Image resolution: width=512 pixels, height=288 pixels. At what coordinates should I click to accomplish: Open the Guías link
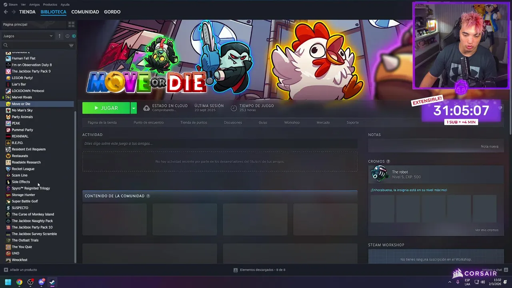(263, 122)
